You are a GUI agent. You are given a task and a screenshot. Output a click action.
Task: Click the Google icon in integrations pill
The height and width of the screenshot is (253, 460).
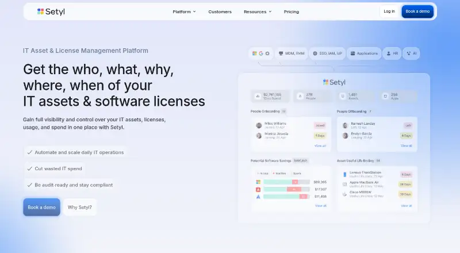[261, 53]
